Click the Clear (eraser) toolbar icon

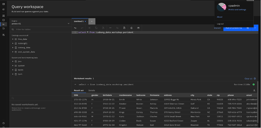coord(131,28)
